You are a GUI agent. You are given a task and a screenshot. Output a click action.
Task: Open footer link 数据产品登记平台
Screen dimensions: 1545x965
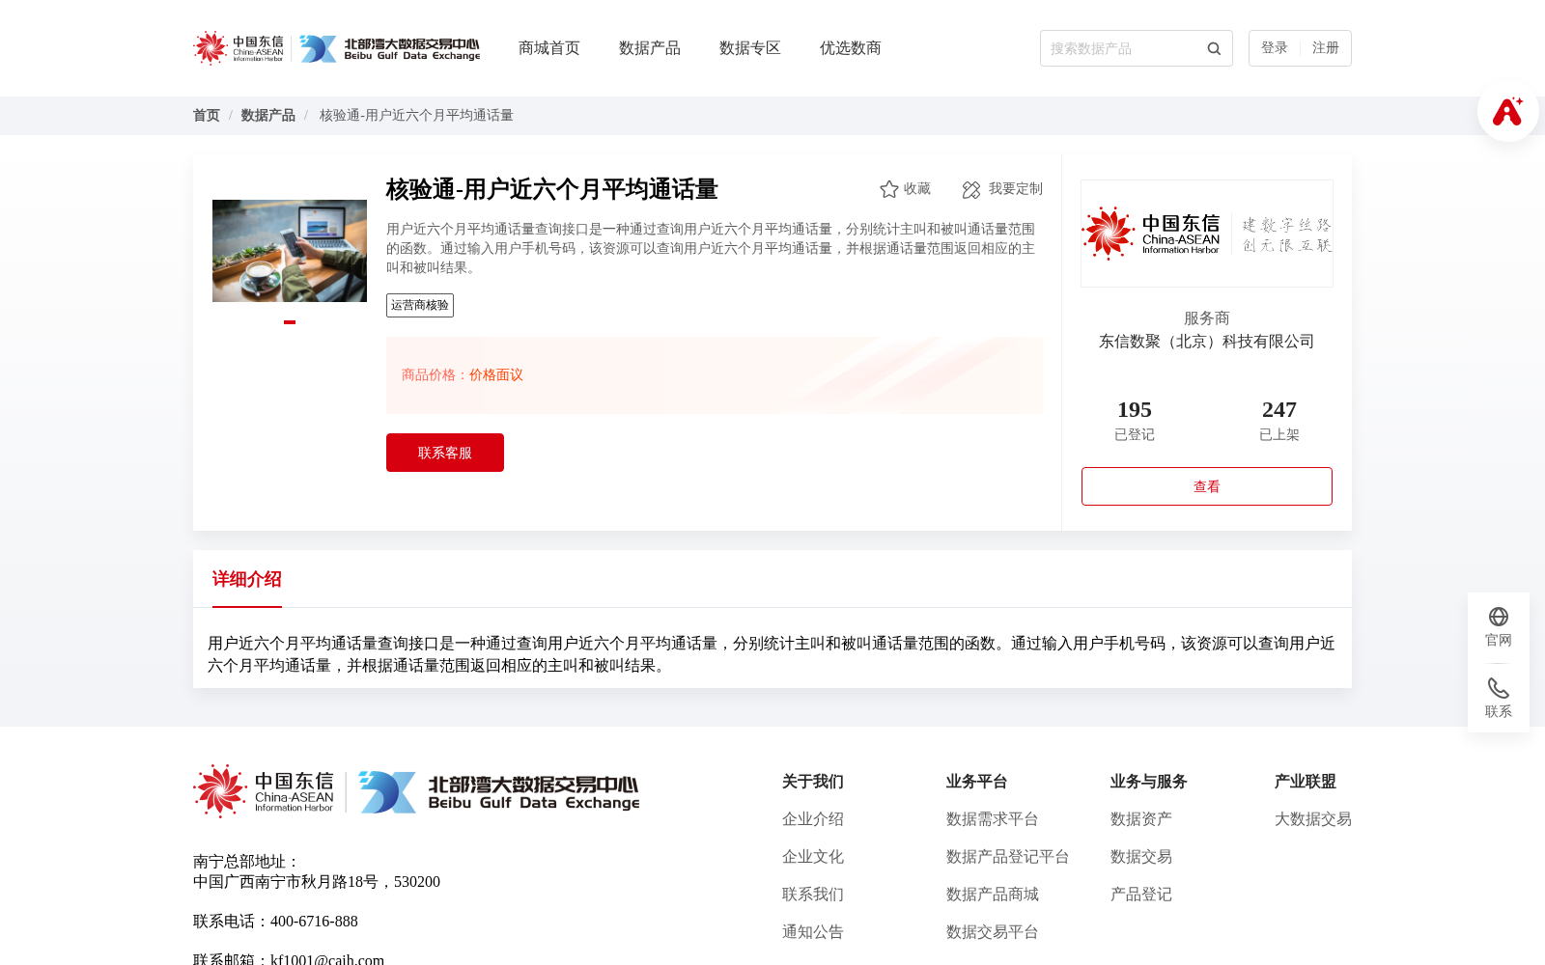click(x=1008, y=857)
